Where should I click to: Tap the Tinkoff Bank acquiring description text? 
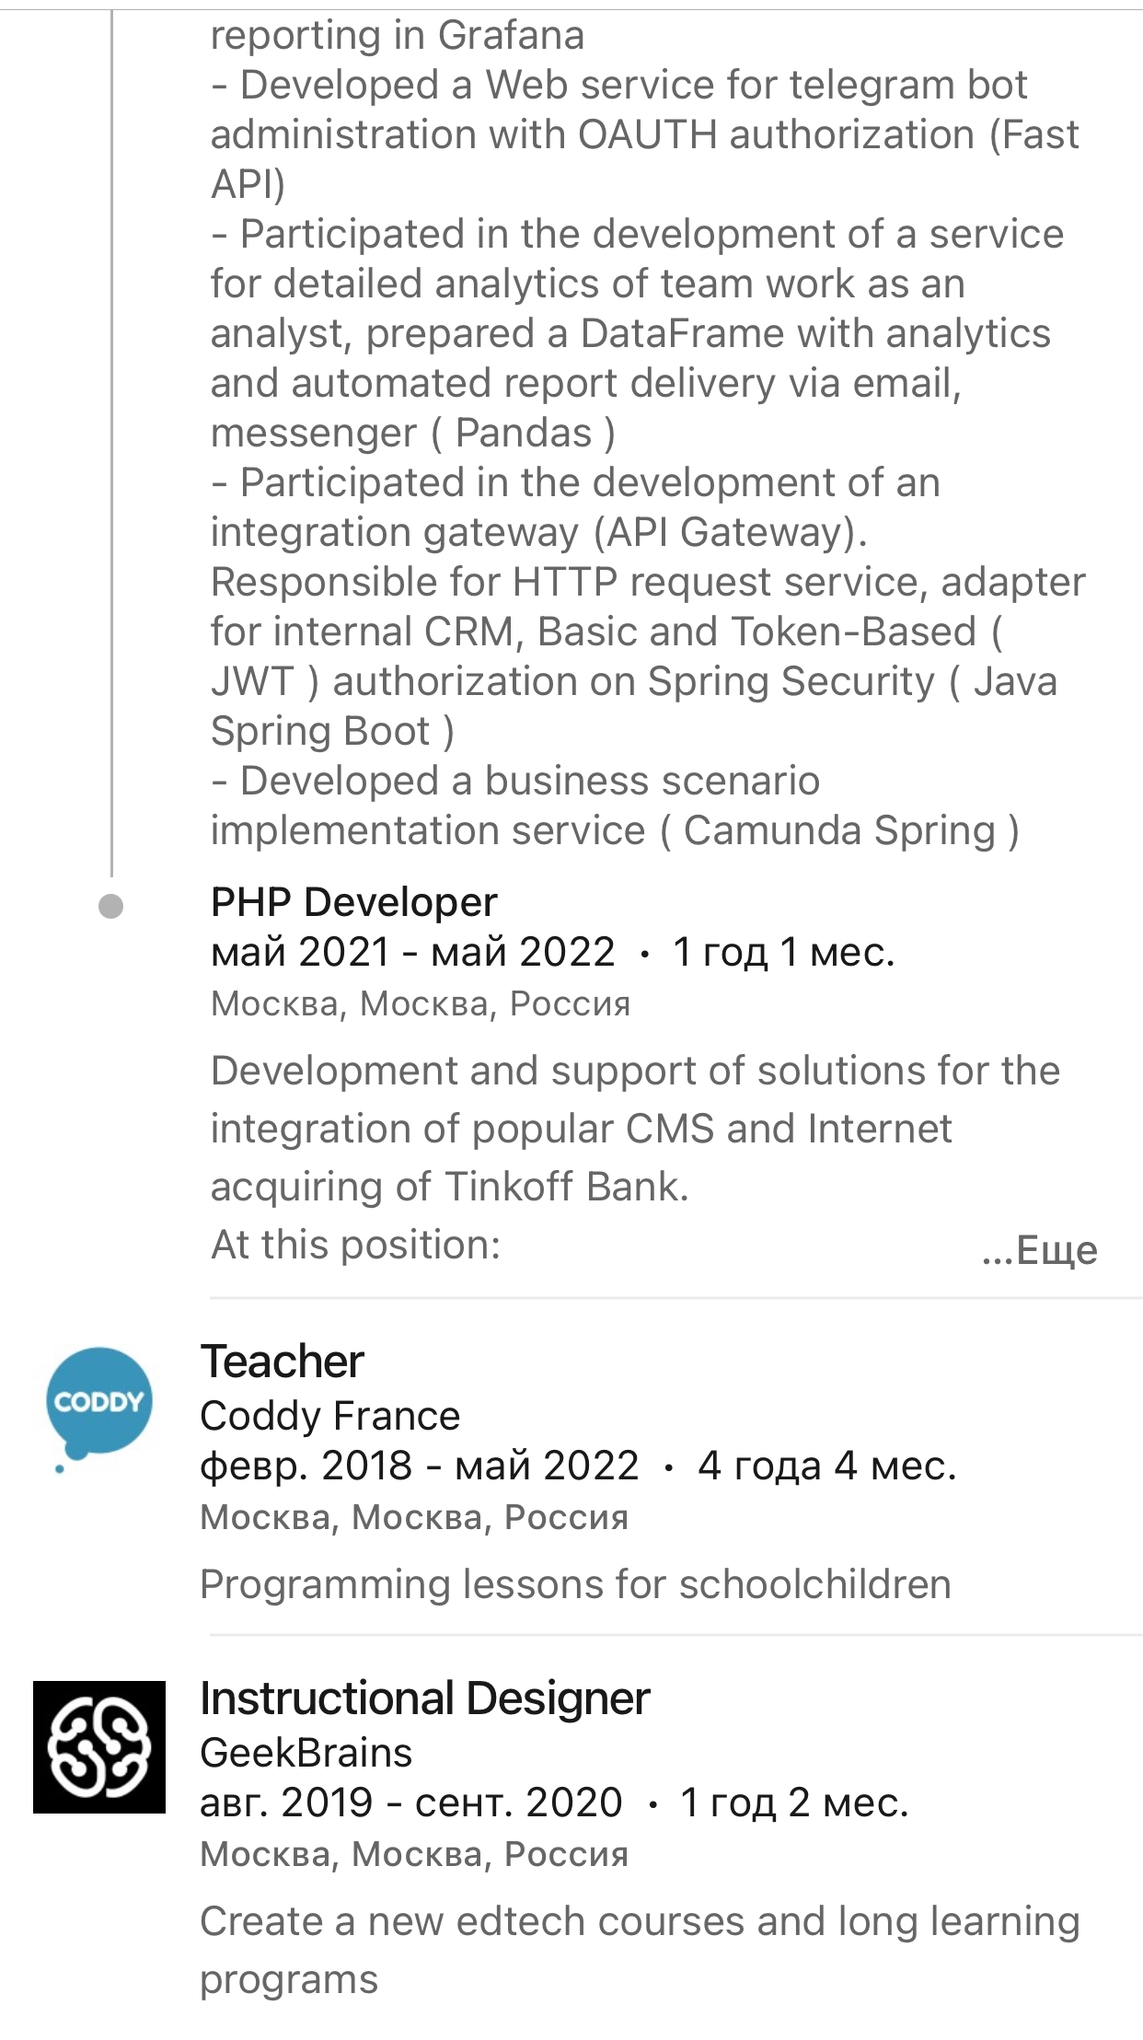[x=636, y=1129]
